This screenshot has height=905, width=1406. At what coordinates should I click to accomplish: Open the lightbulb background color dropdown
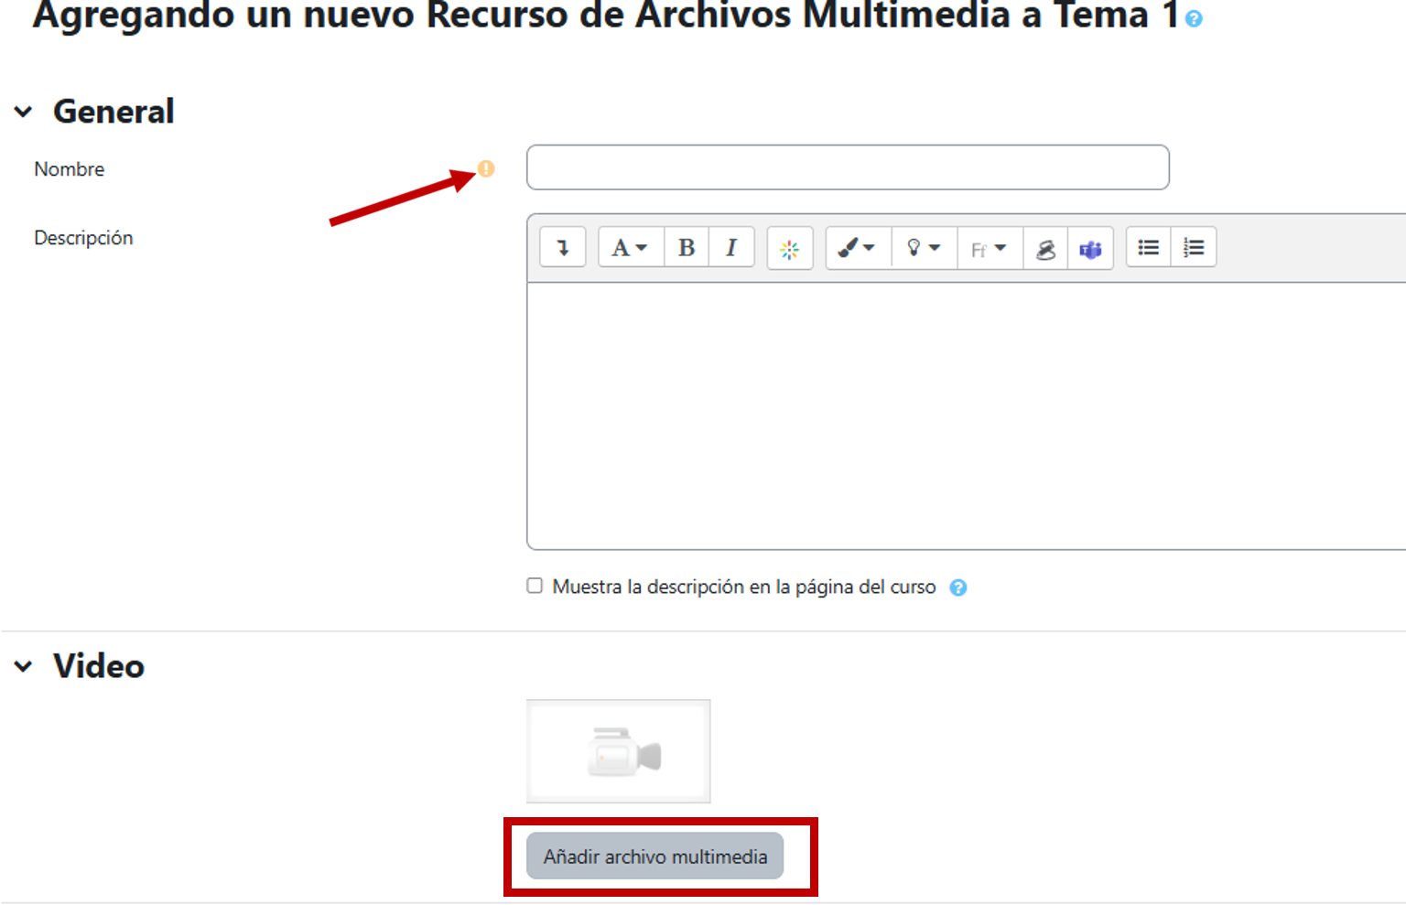click(x=923, y=248)
